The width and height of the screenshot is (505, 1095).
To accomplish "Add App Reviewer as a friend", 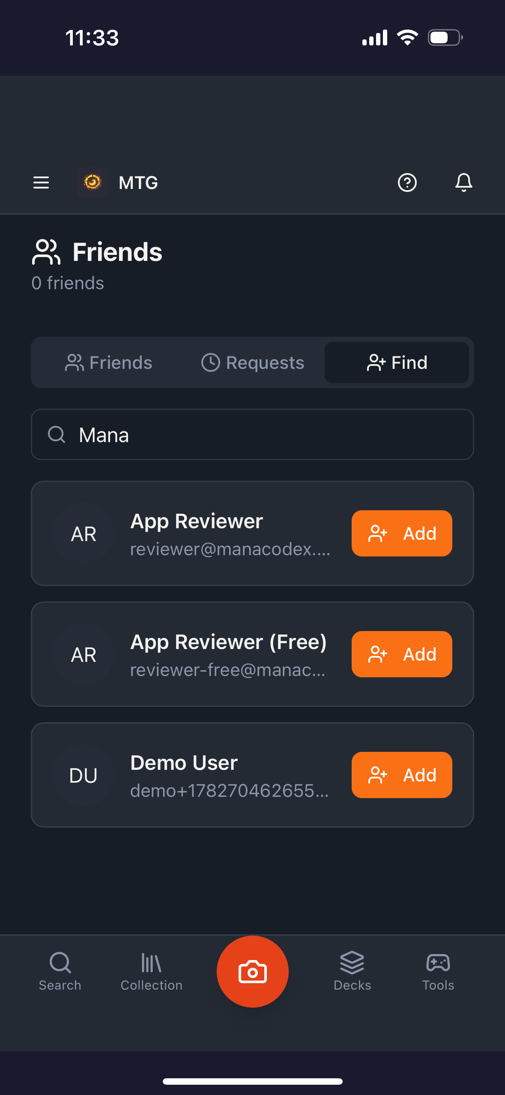I will tap(402, 533).
